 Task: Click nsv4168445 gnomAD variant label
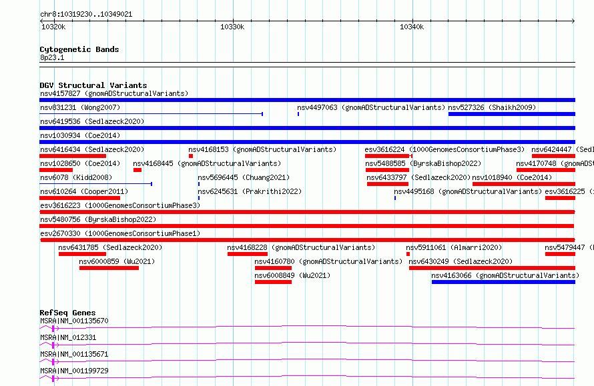point(207,163)
